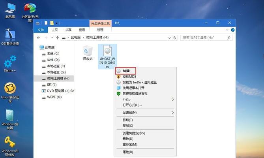Choose 属性(R) in context menu

pyautogui.click(x=145, y=152)
